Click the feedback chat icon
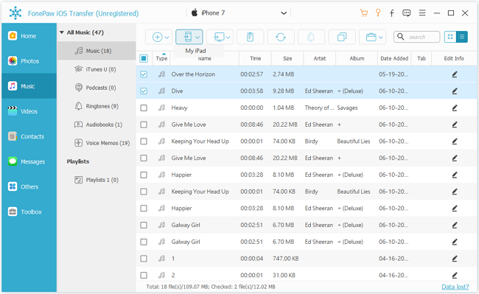 pyautogui.click(x=406, y=13)
